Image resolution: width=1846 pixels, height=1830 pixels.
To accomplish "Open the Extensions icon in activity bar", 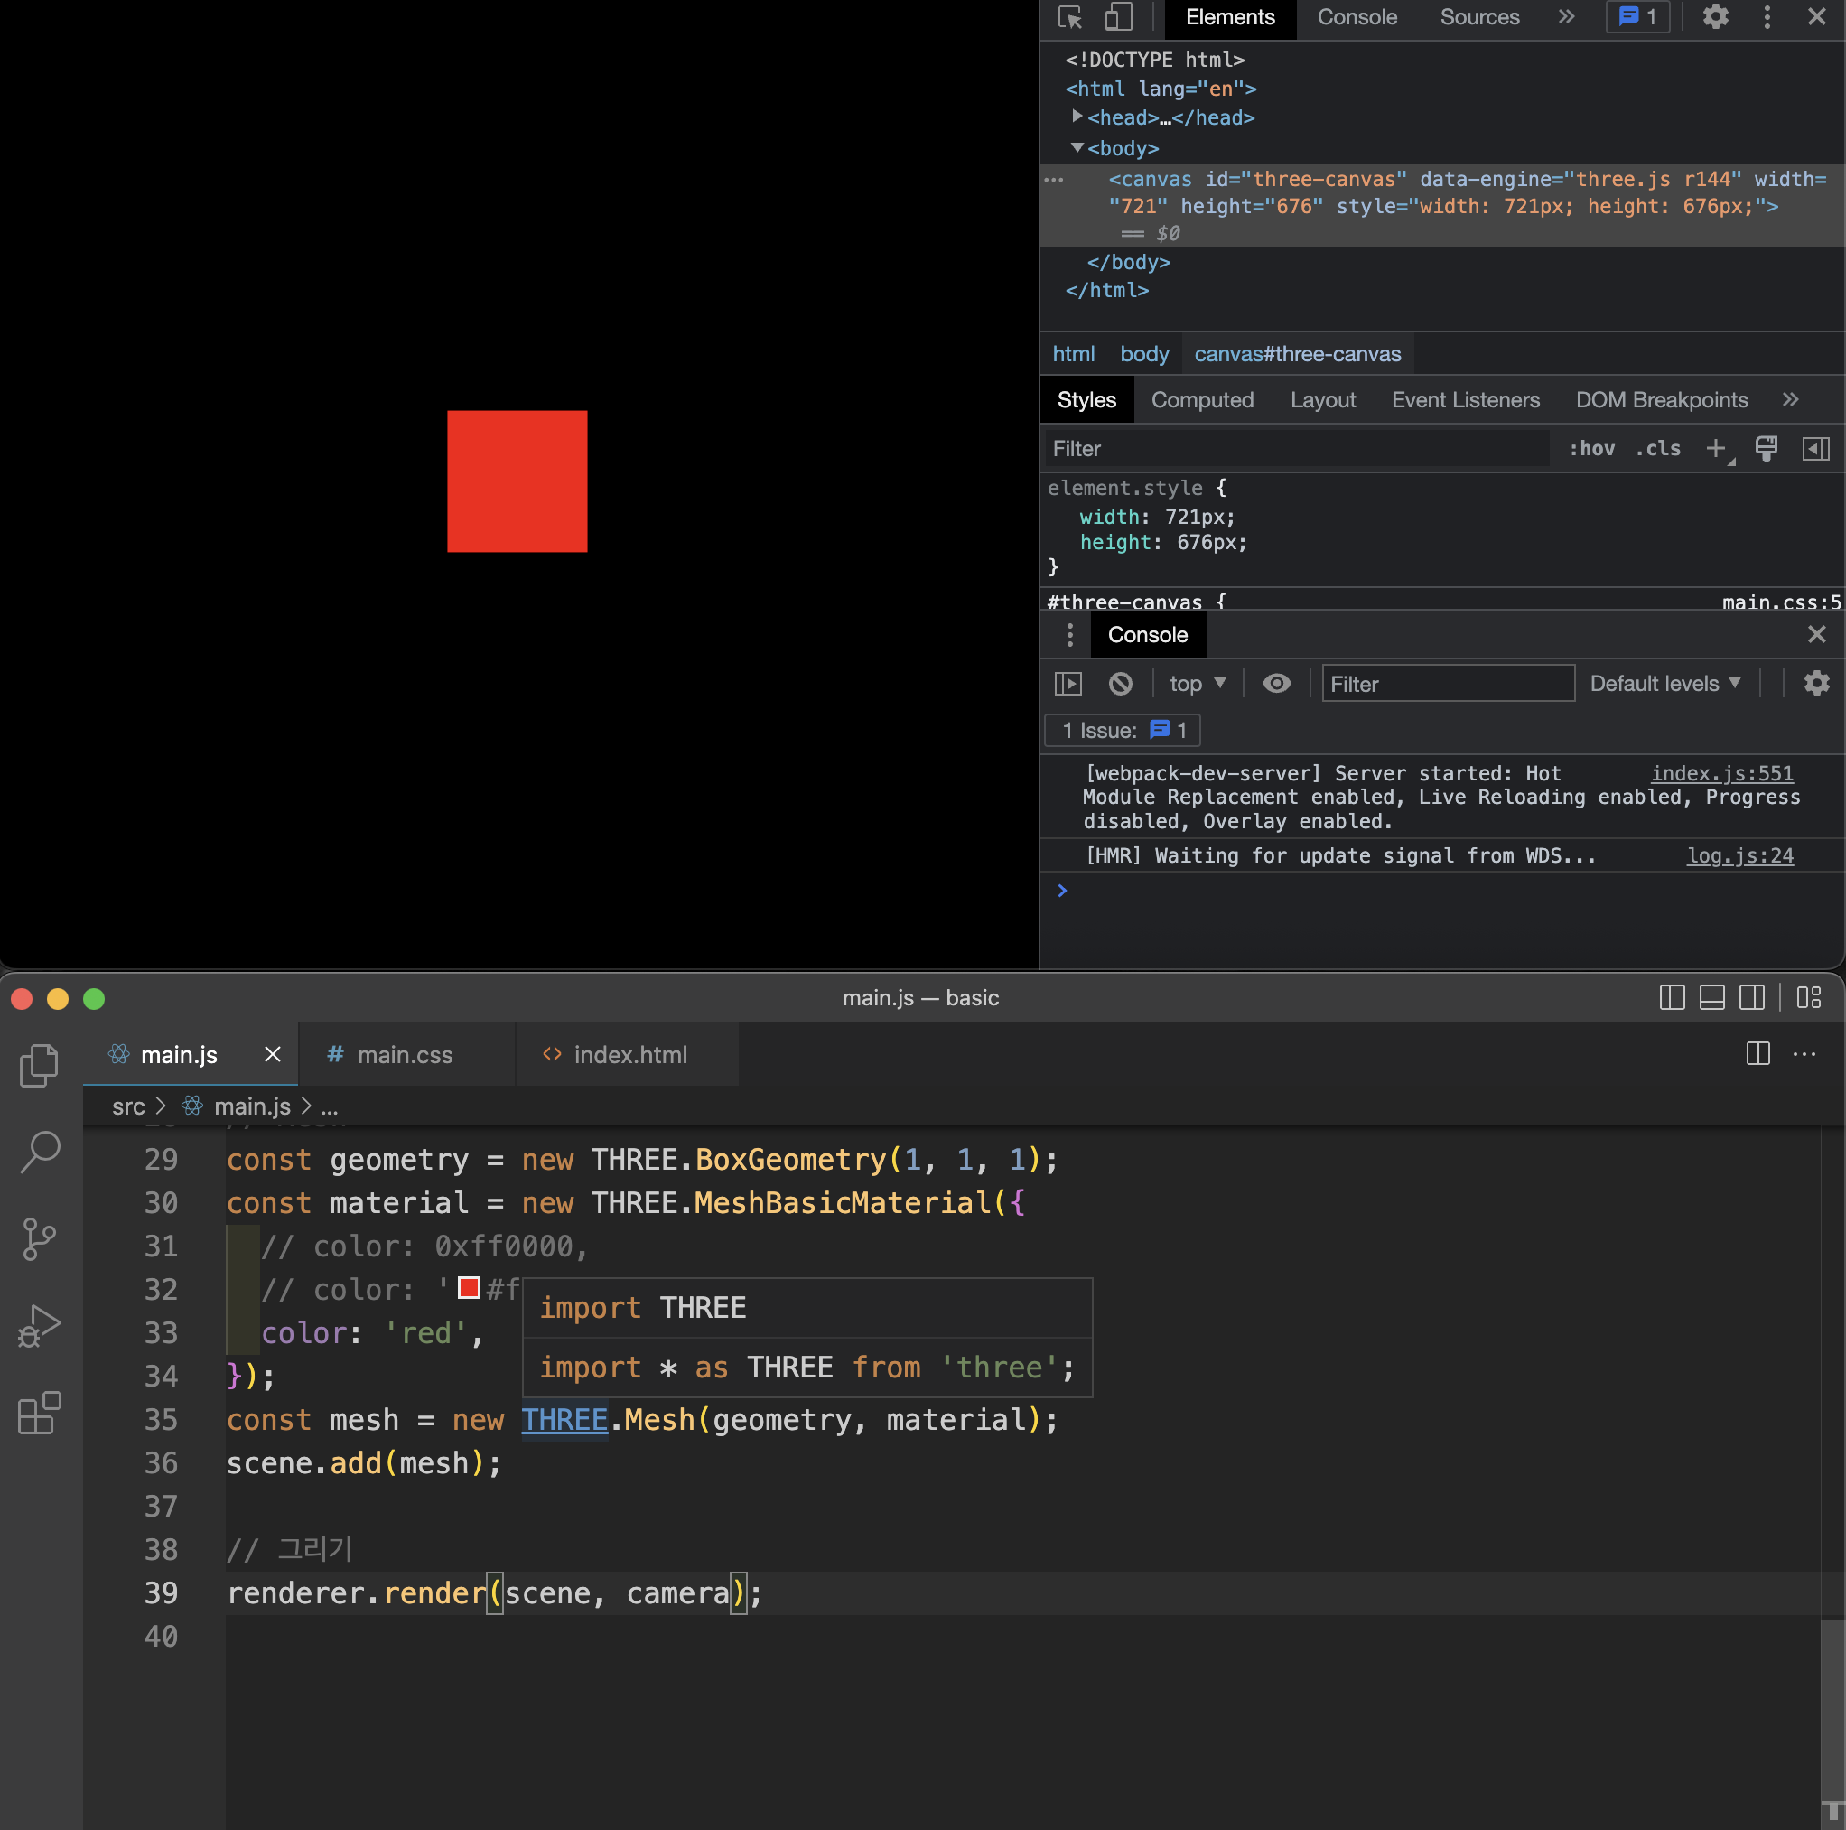I will 39,1413.
